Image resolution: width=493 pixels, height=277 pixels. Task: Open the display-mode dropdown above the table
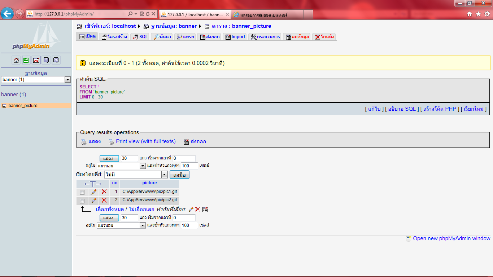tap(121, 166)
